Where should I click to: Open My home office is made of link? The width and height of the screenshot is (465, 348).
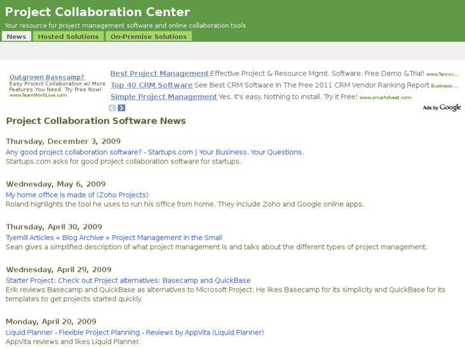point(50,195)
